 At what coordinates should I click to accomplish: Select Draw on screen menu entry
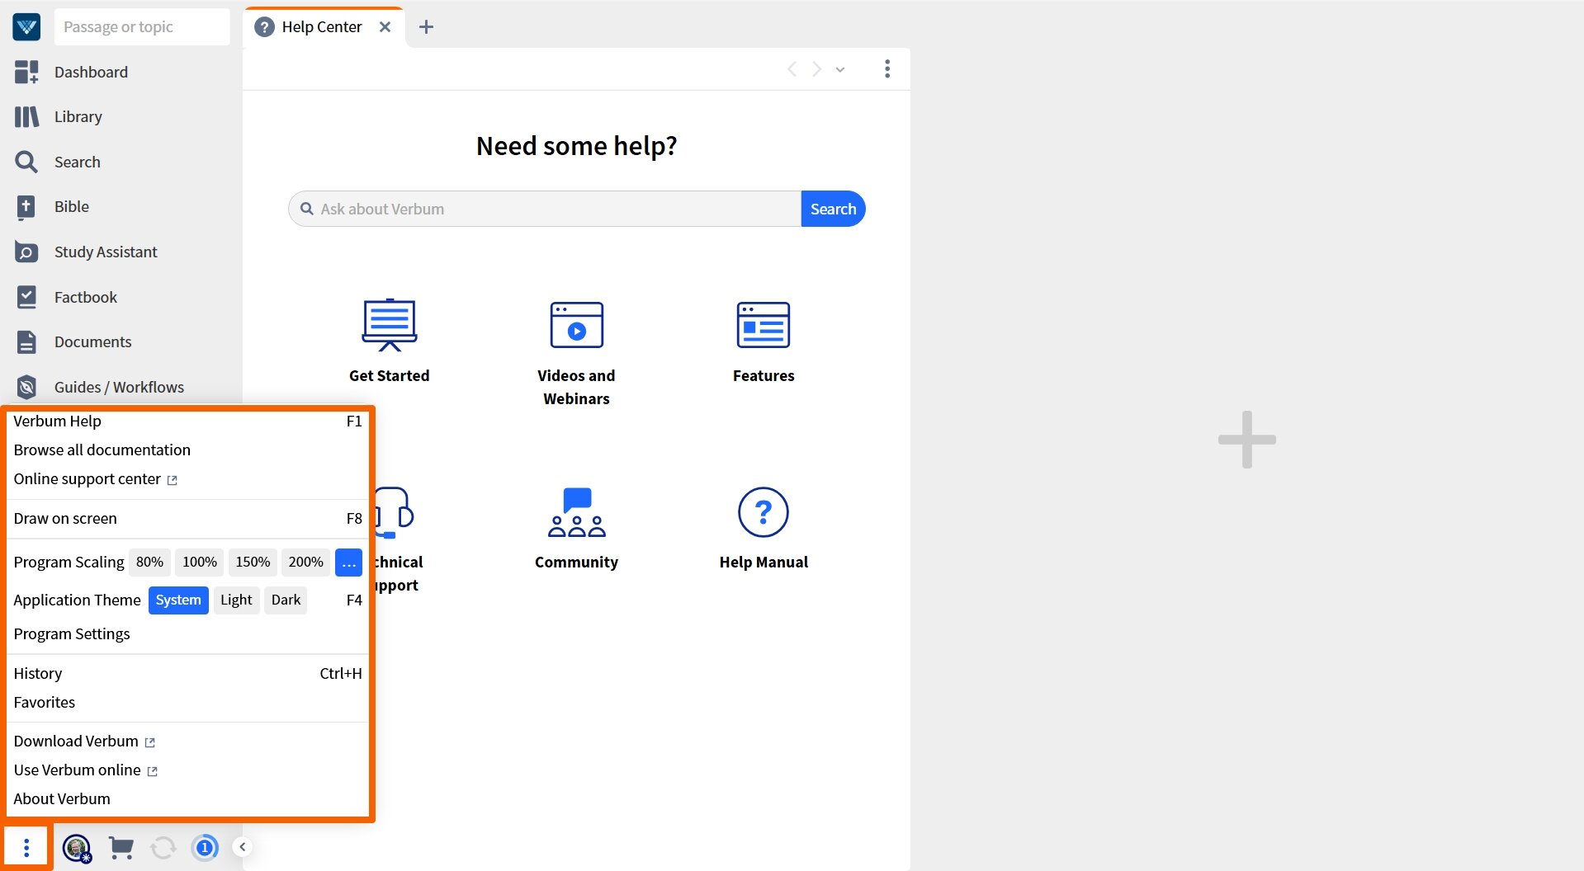coord(187,519)
